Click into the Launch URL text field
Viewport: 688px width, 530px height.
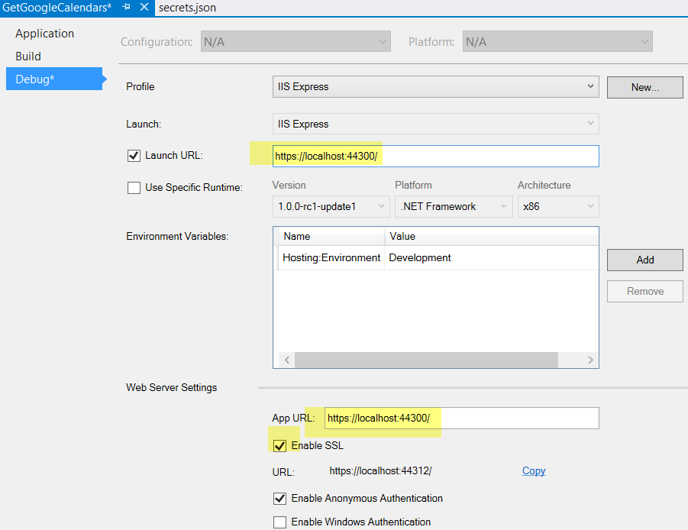coord(436,157)
